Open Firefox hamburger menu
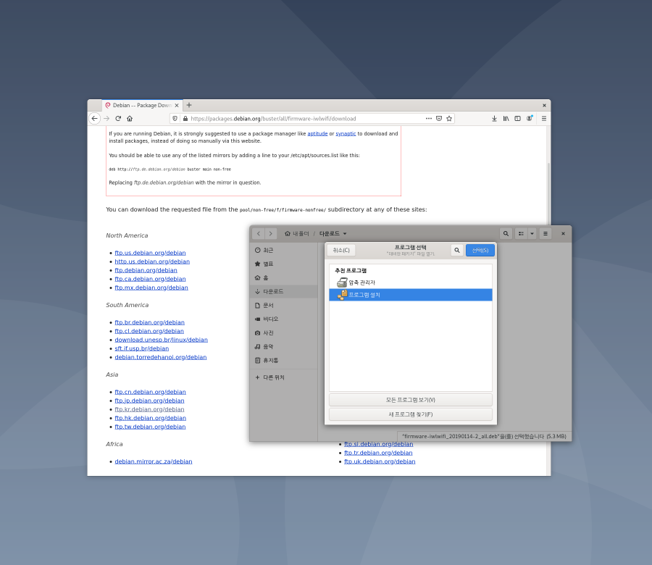Image resolution: width=652 pixels, height=565 pixels. (544, 119)
